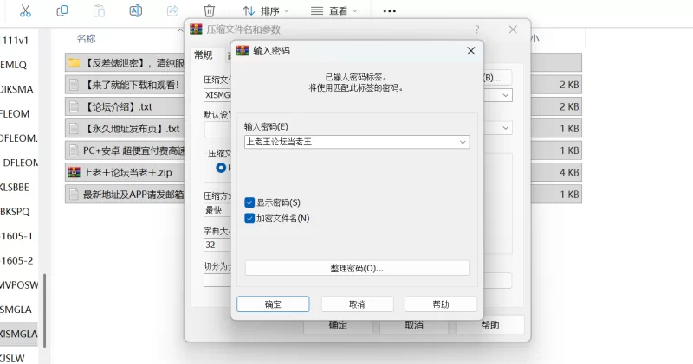Select the archive format radio button
693x364 pixels.
[221, 168]
